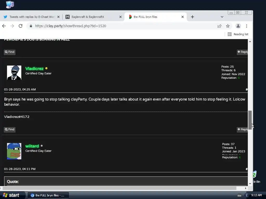Select the FULL bryn files taskbar button
This screenshot has height=199, width=266.
click(x=48, y=195)
